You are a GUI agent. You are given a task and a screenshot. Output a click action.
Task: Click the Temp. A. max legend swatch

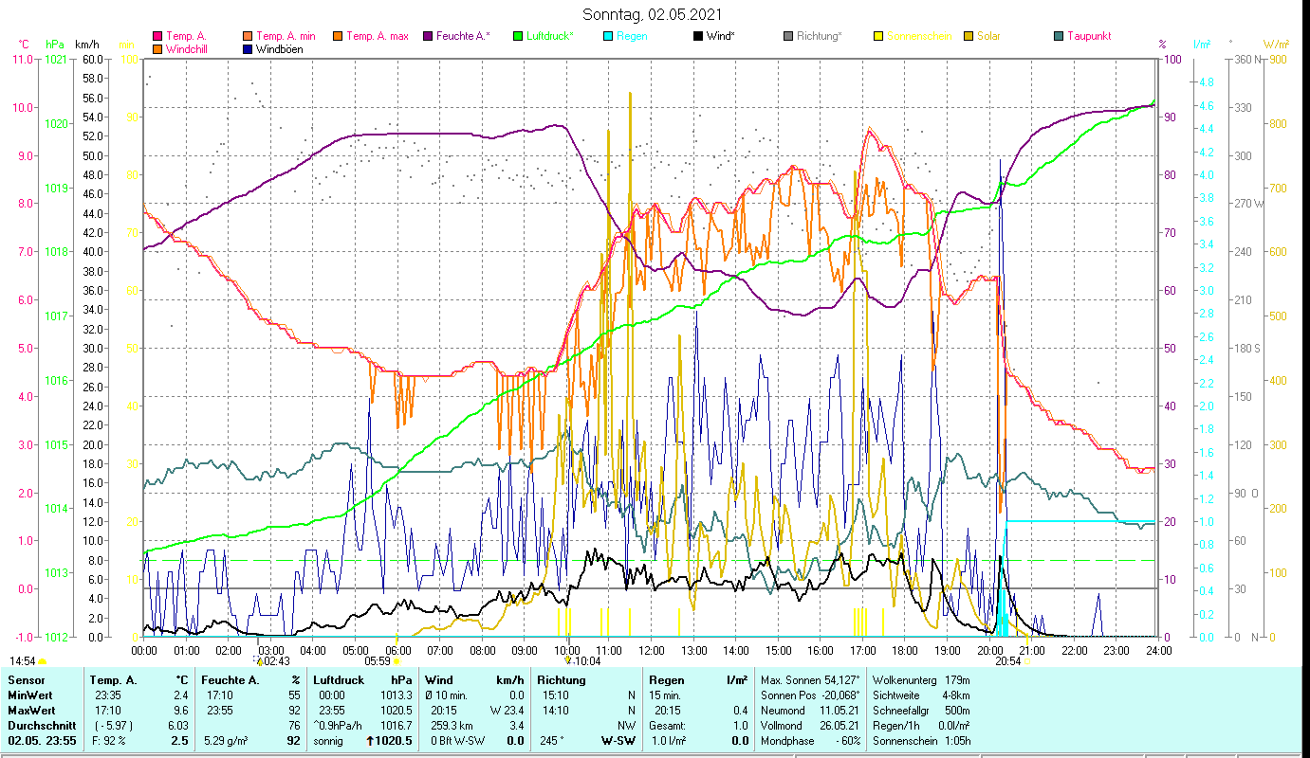[x=338, y=36]
